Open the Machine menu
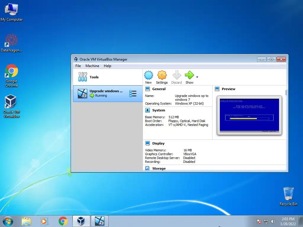This screenshot has width=303, height=227. 92,66
